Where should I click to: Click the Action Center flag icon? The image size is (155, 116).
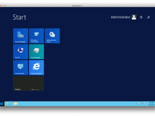(139, 104)
